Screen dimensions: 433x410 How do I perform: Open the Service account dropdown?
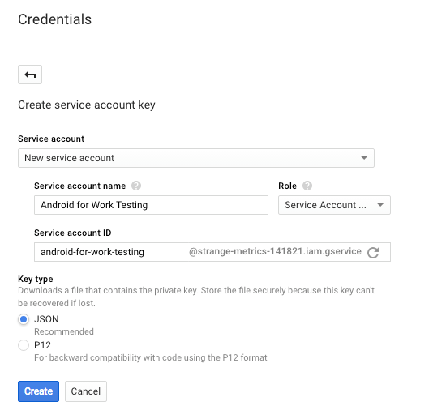click(x=196, y=158)
